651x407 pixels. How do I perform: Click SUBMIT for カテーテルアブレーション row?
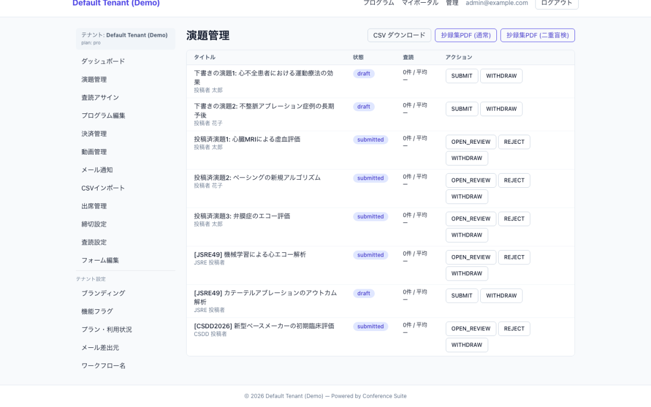click(x=462, y=296)
